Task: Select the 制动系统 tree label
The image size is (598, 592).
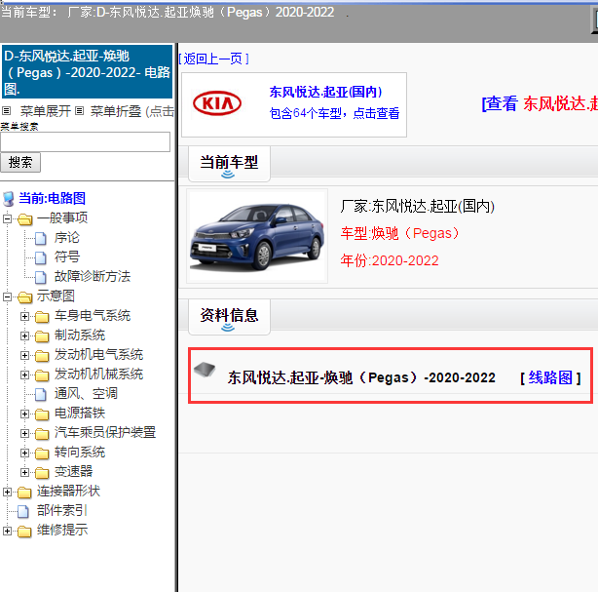Action: [80, 335]
